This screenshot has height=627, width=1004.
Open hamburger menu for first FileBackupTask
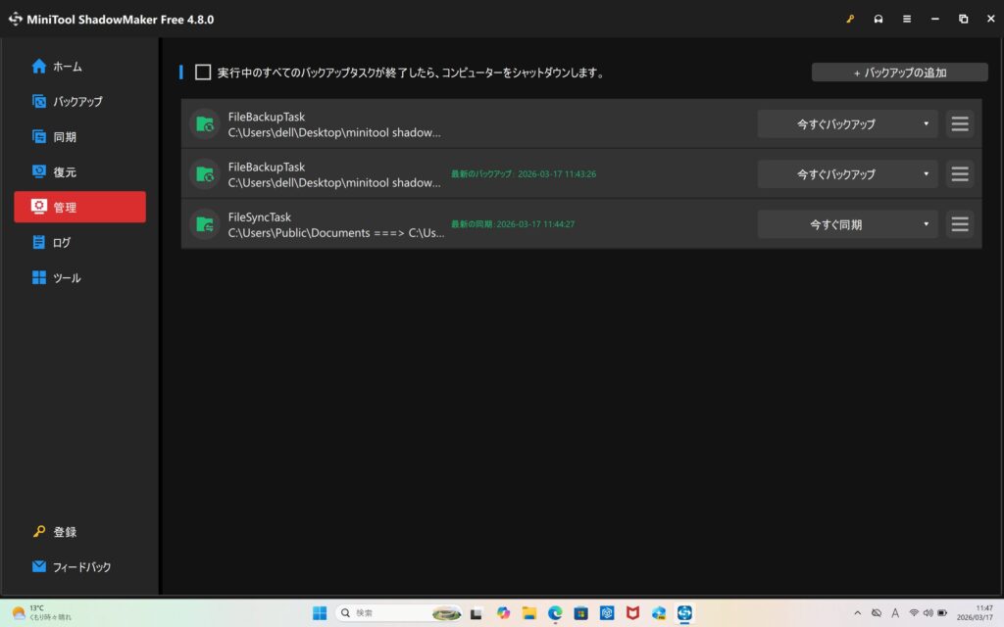click(960, 124)
